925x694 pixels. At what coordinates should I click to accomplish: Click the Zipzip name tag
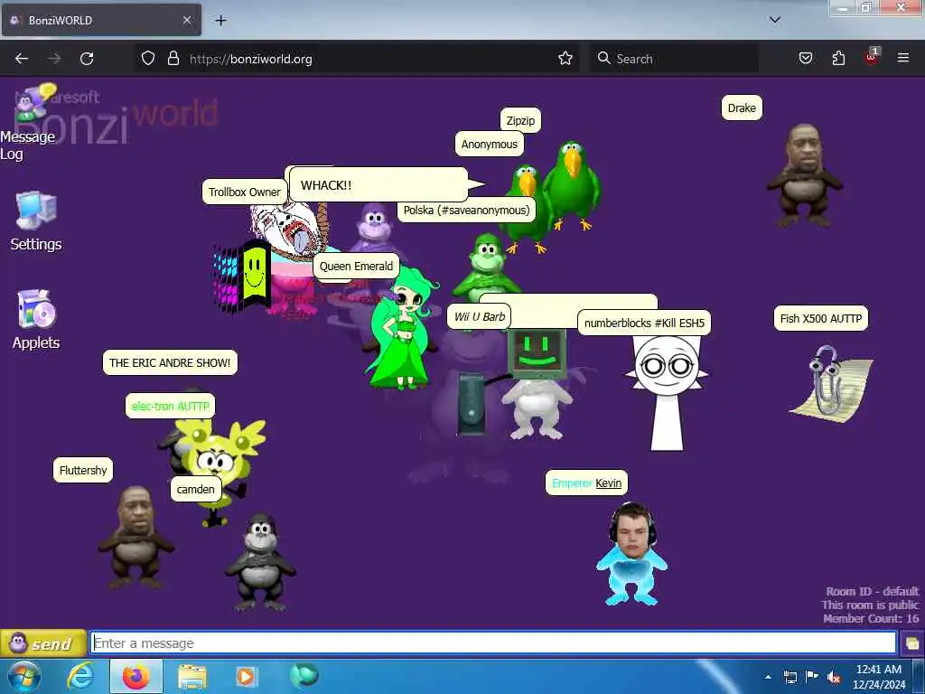(520, 120)
